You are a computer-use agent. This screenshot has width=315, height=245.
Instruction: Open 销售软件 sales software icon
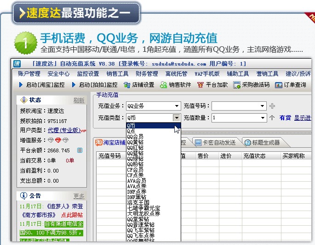point(163,85)
